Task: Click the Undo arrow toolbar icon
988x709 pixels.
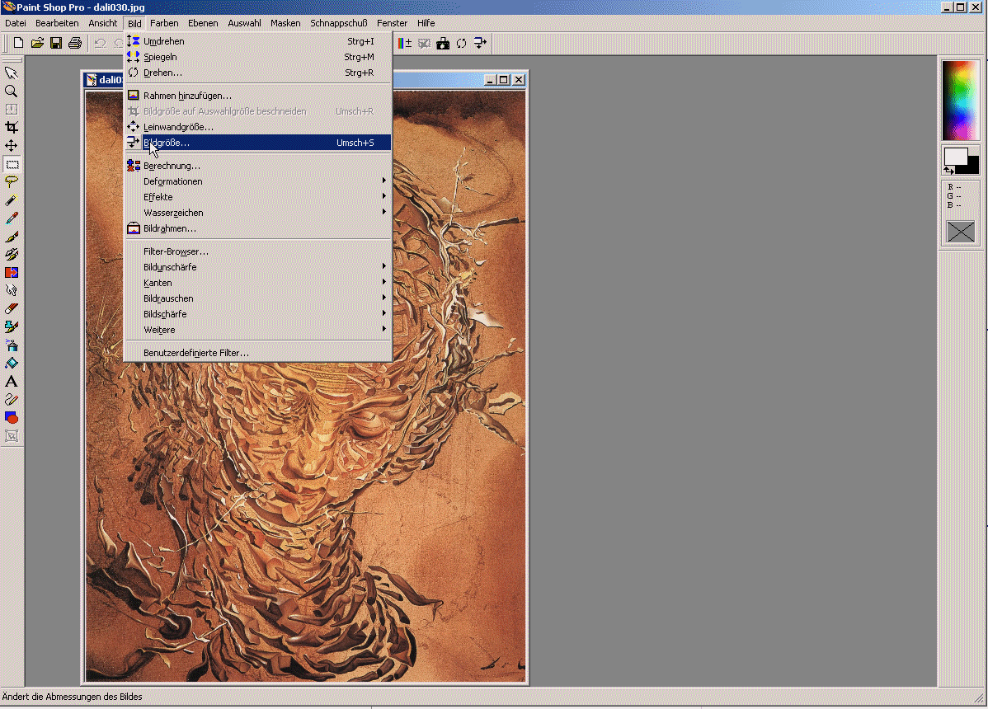Action: click(x=100, y=43)
